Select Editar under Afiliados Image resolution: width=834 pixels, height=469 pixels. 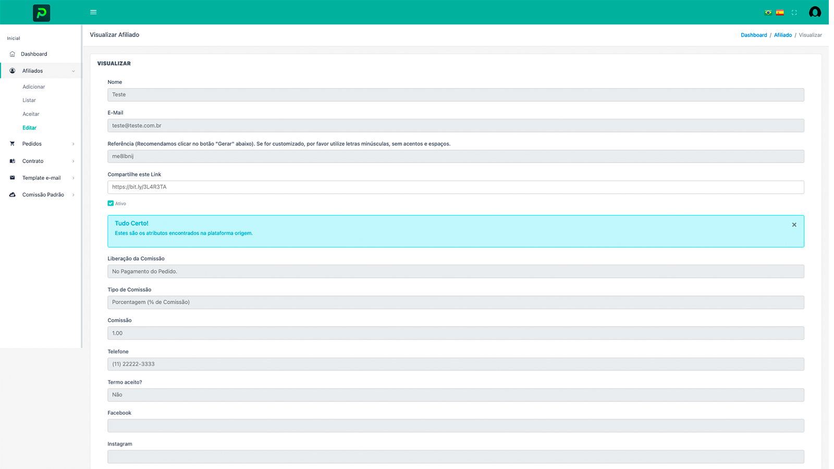(29, 128)
